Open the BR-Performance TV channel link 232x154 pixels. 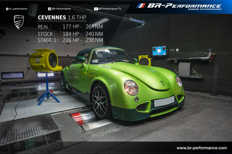pos(110,9)
